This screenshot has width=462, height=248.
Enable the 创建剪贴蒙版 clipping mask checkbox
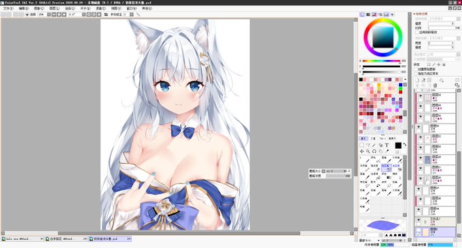click(416, 69)
